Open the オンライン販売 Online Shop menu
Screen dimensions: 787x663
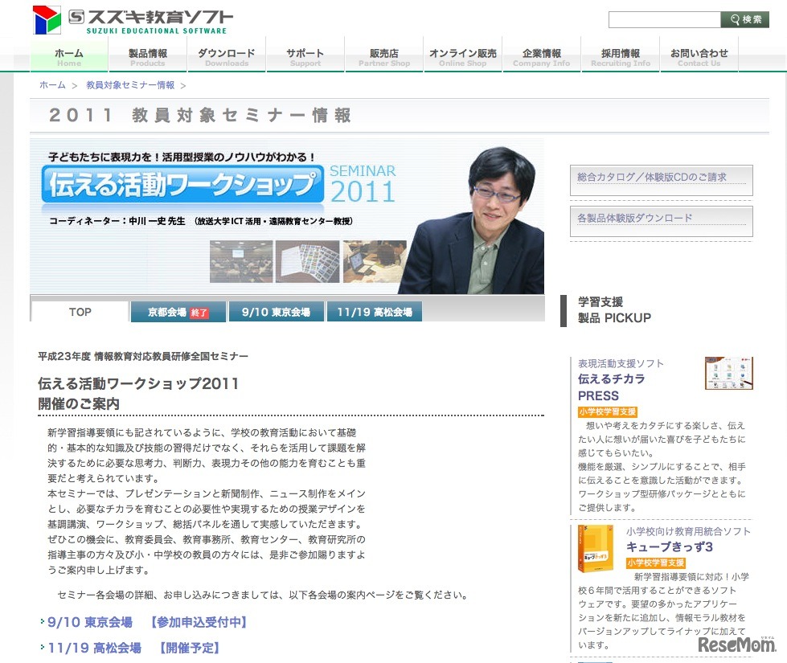[462, 54]
